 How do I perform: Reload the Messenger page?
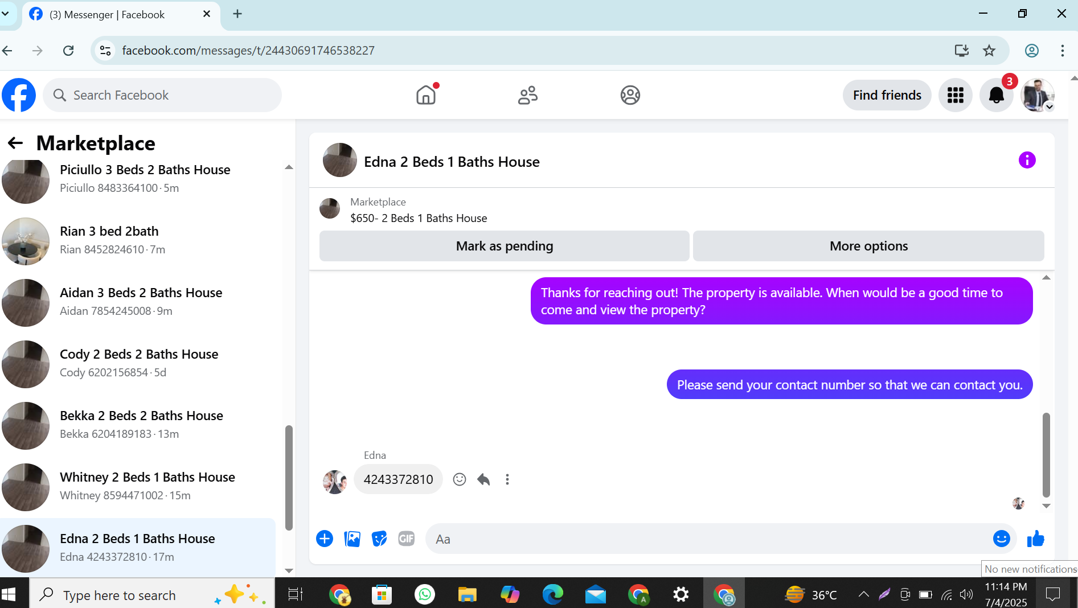68,51
